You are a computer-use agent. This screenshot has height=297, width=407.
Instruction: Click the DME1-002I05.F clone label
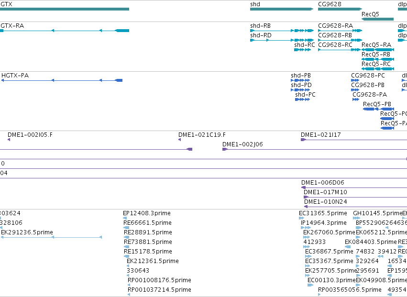[30, 135]
